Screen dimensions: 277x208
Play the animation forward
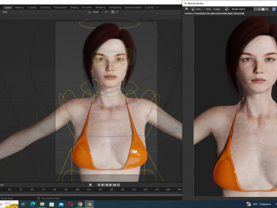click(110, 185)
